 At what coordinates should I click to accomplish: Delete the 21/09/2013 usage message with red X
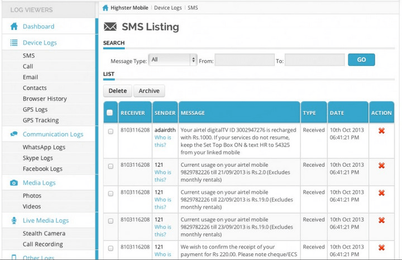pos(381,166)
